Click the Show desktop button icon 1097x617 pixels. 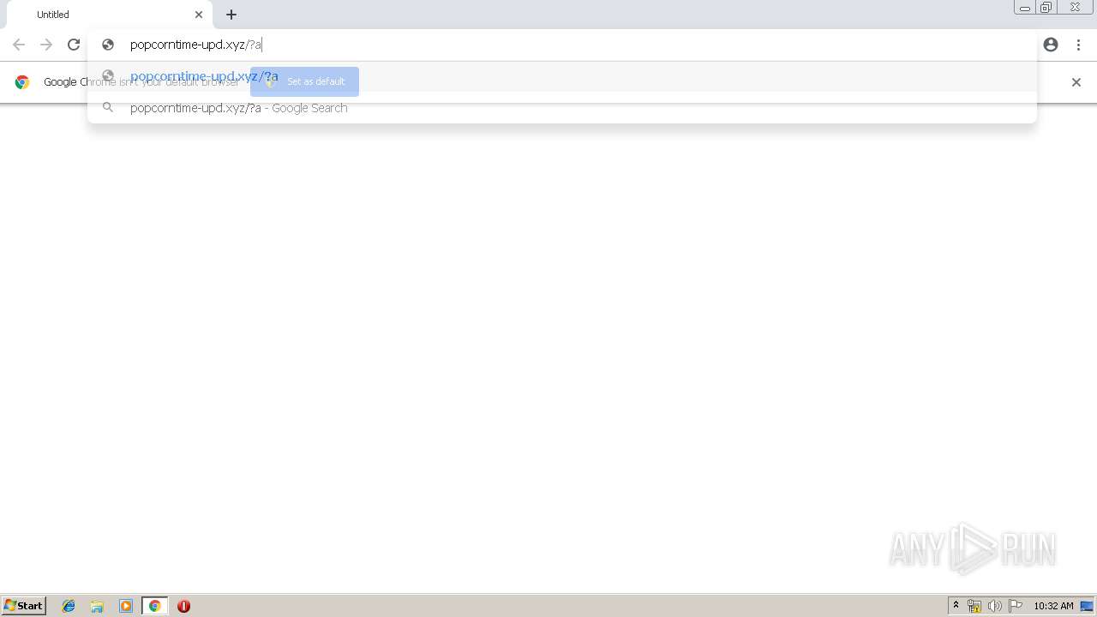tap(1087, 606)
